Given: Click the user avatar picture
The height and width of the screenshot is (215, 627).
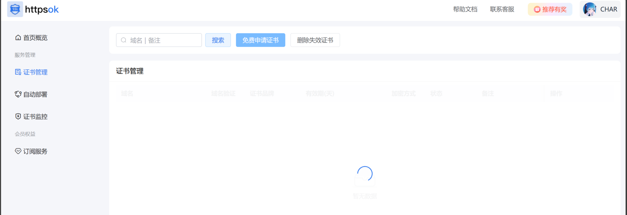Looking at the screenshot, I should [x=589, y=9].
